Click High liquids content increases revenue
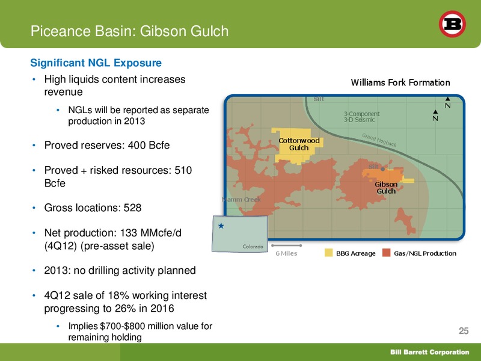This screenshot has width=481, height=361. pos(115,85)
